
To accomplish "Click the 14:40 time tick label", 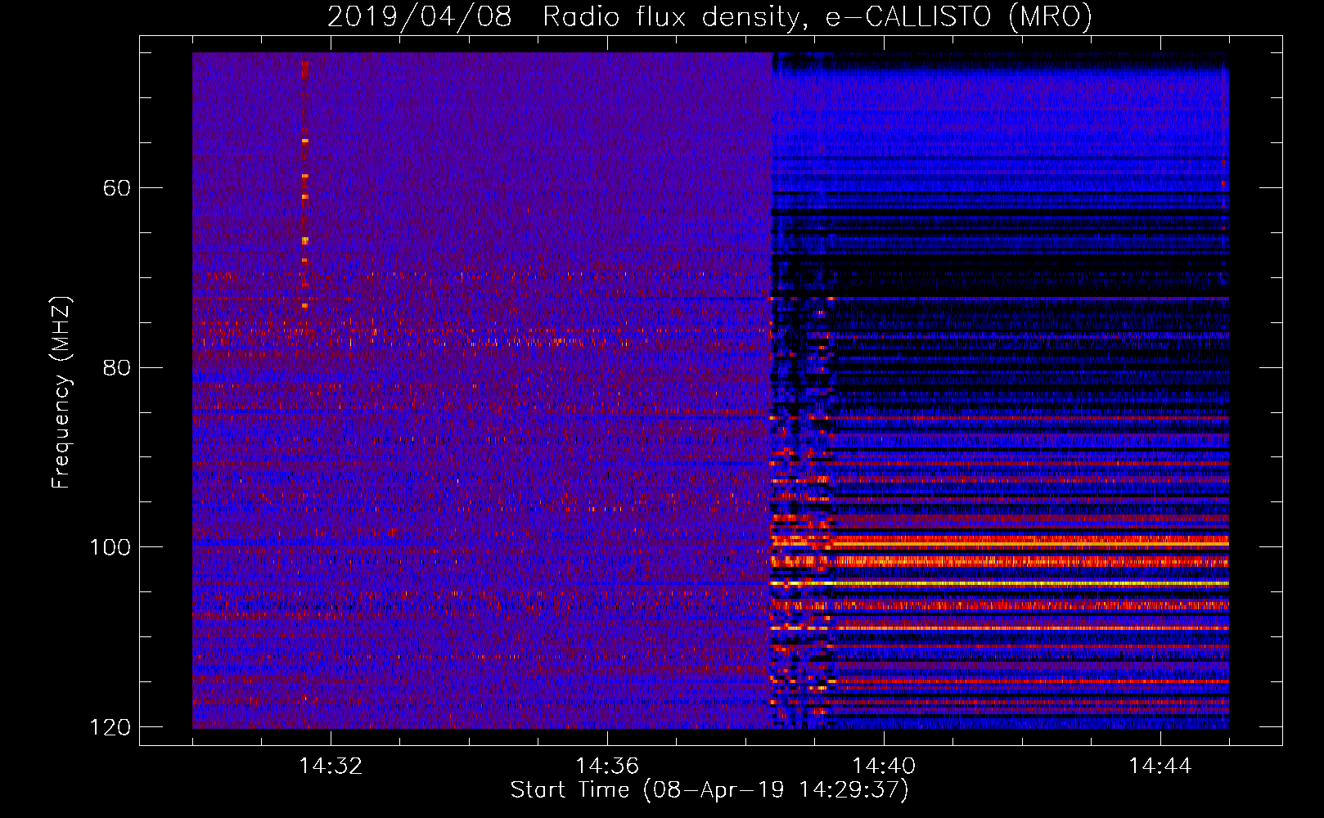I will [x=884, y=766].
